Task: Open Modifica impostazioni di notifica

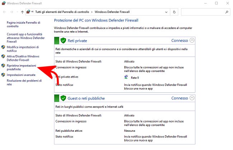Action: tap(23, 49)
